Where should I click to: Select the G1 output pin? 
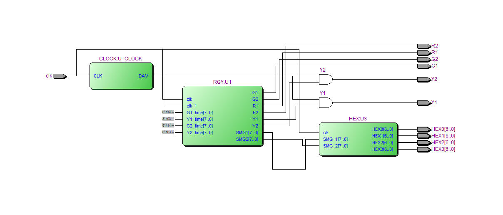pos(424,66)
